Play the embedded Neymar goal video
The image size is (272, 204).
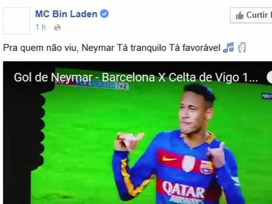point(138,133)
